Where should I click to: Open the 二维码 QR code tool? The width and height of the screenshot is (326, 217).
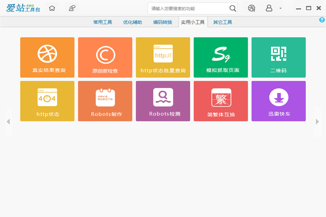pos(279,57)
